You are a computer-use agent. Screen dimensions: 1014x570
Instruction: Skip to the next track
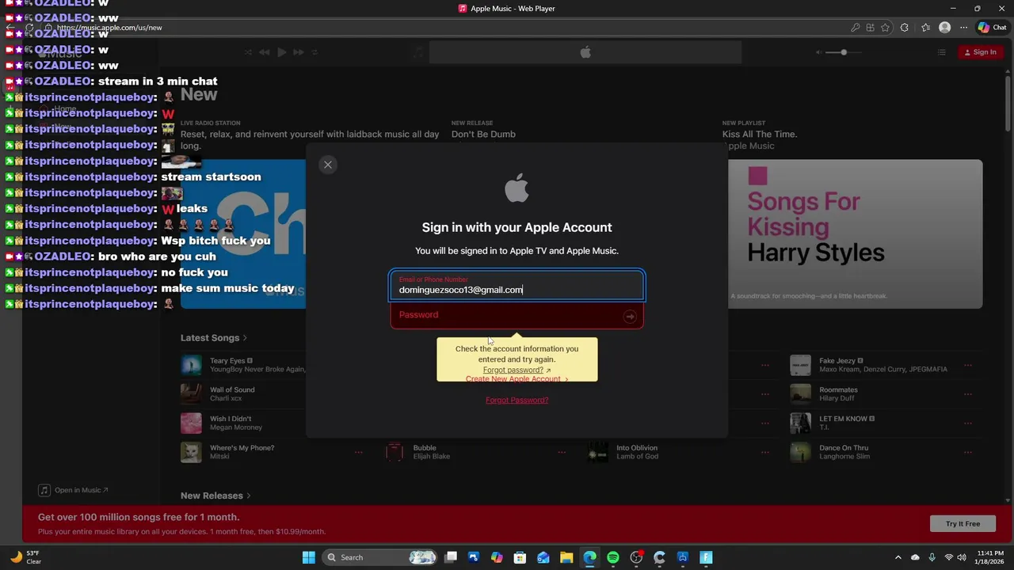point(299,52)
